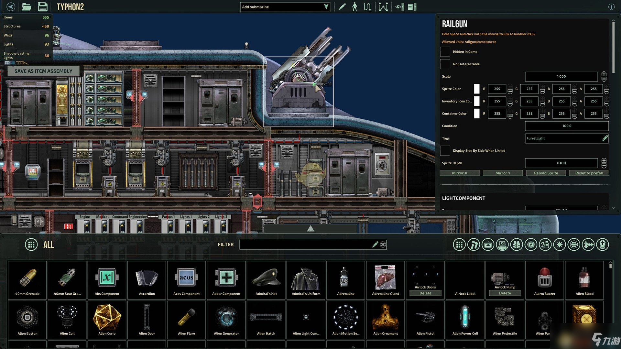Screen dimensions: 621x349
Task: Delete the Airlock Pump assembly
Action: (x=505, y=293)
